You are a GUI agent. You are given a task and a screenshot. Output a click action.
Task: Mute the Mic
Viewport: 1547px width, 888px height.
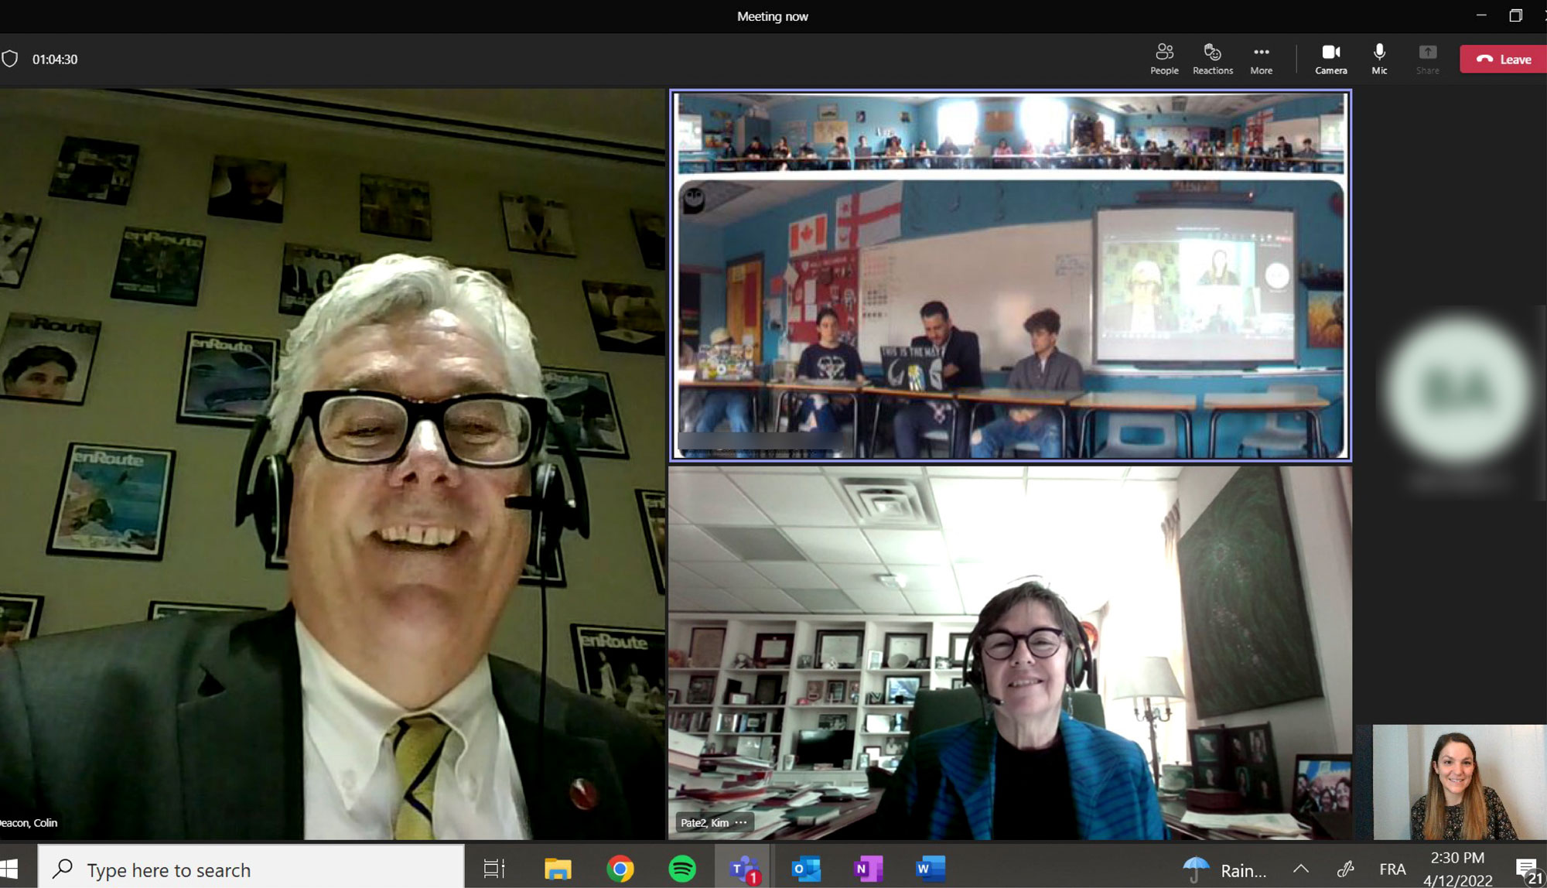(x=1379, y=59)
